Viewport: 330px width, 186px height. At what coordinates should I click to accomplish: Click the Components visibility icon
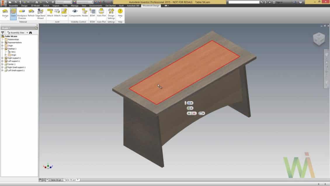pos(74,12)
